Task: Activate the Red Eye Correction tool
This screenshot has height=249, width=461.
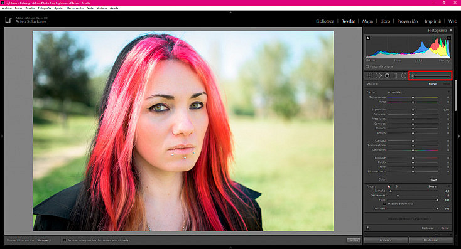Action: coord(388,76)
